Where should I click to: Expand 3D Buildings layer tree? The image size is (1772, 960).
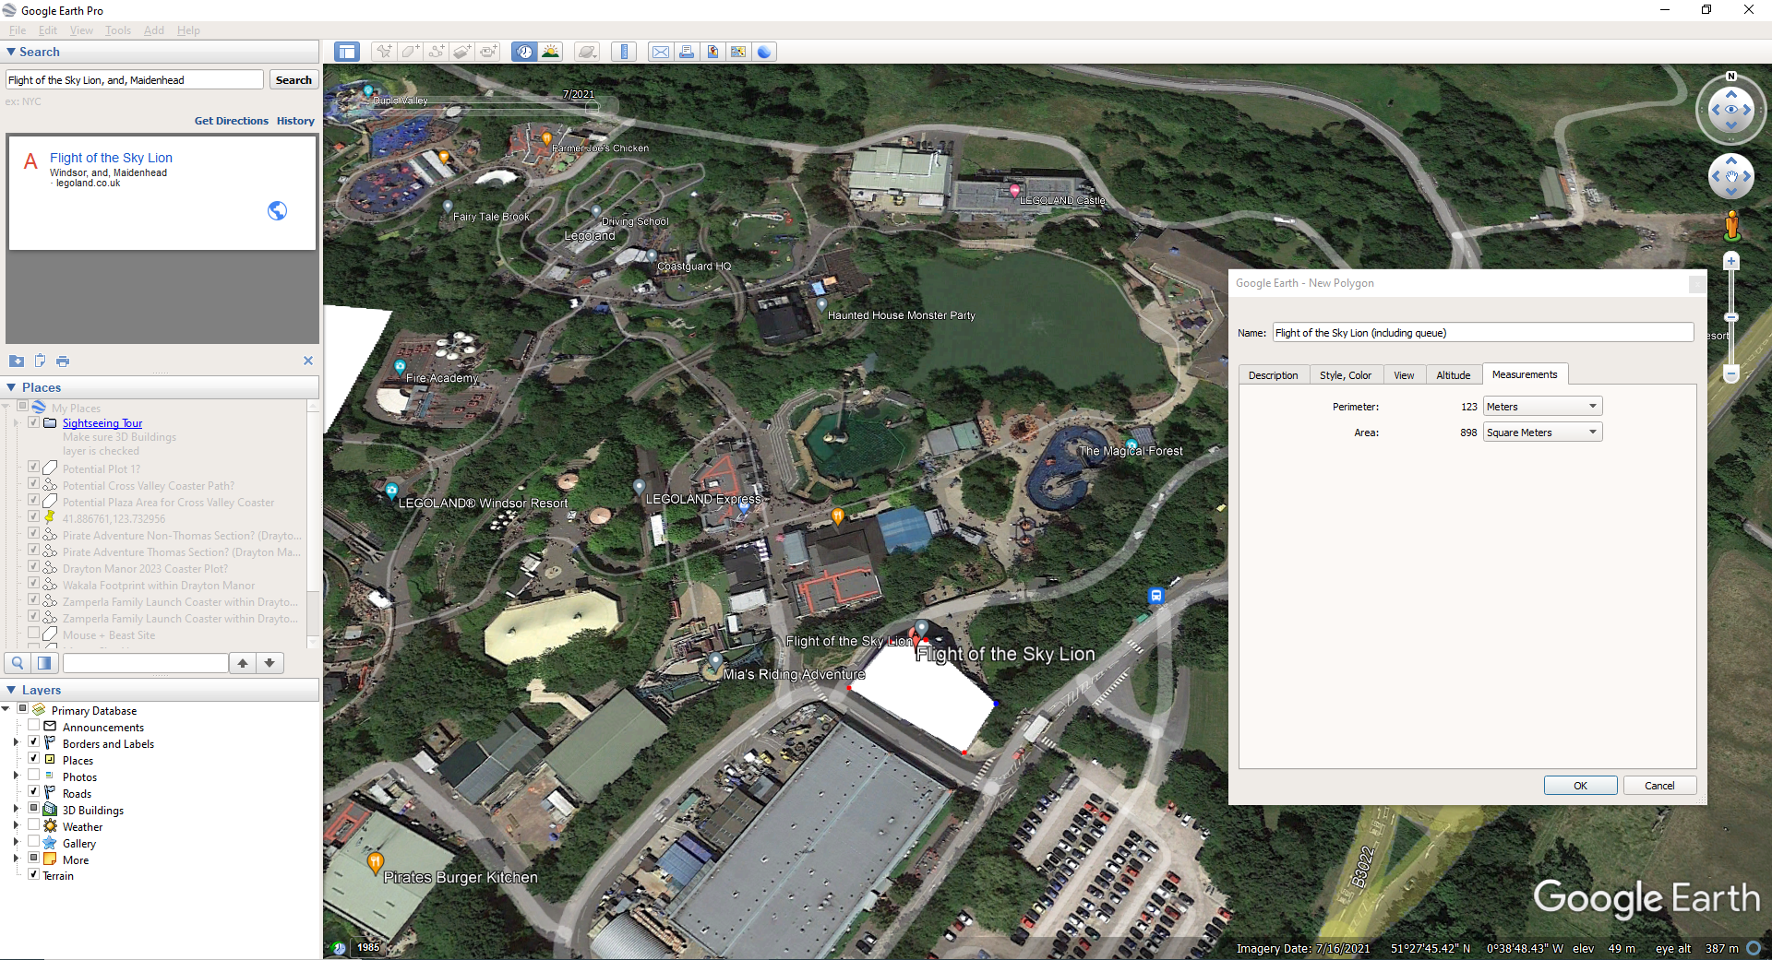pos(16,809)
